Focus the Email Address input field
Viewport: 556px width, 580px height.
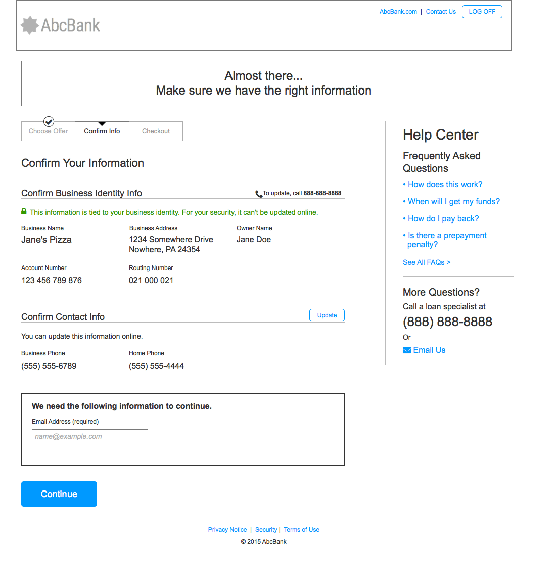coord(90,436)
